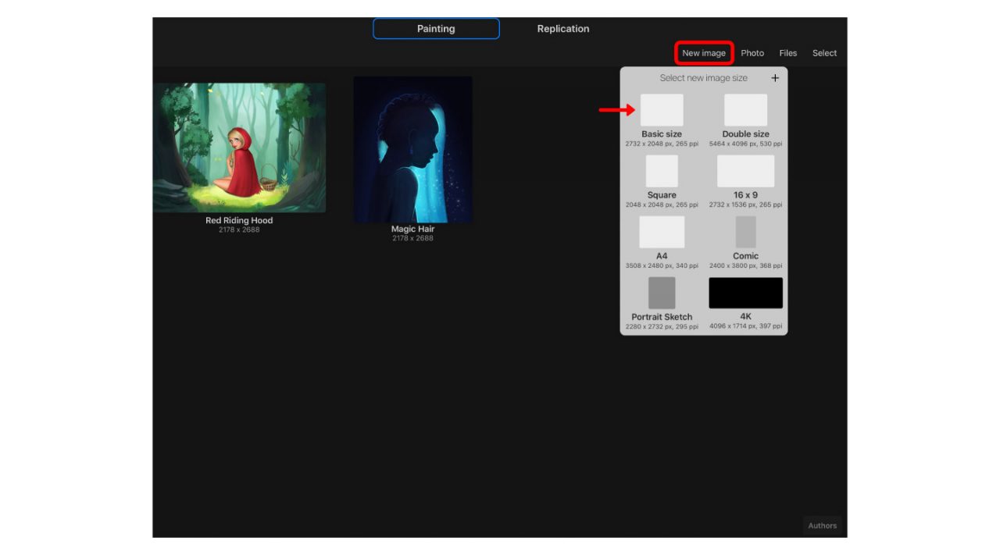The image size is (1000, 555).
Task: Choose the Square canvas preset
Action: [x=662, y=170]
